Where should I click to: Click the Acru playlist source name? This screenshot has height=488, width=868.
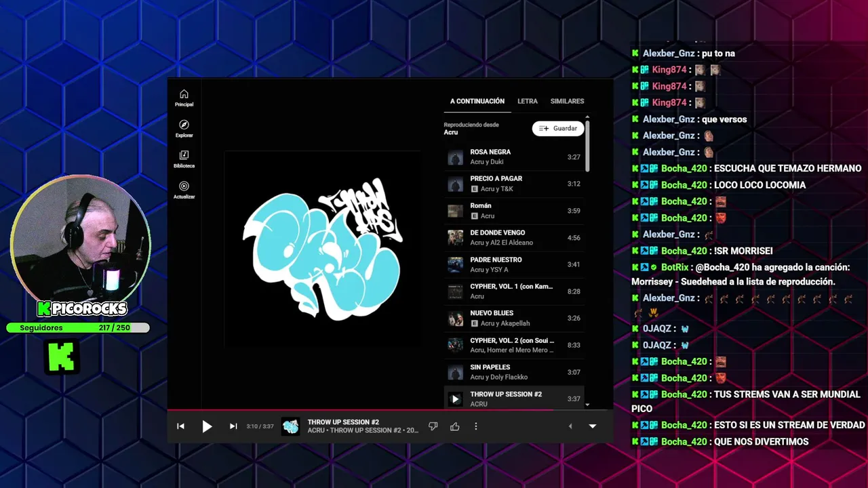click(451, 132)
